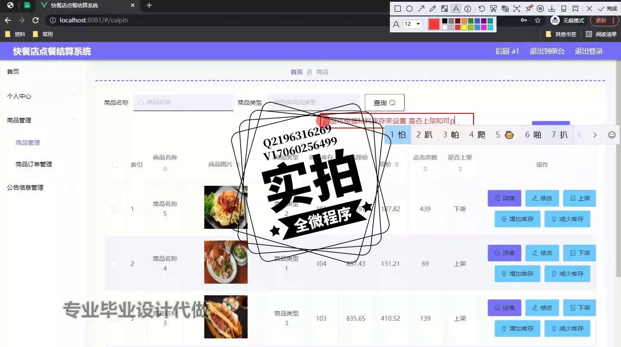Check the checkbox for row 2
621x347 pixels.
point(114,264)
